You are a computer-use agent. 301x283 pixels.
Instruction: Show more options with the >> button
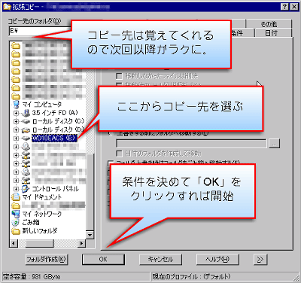260,259
